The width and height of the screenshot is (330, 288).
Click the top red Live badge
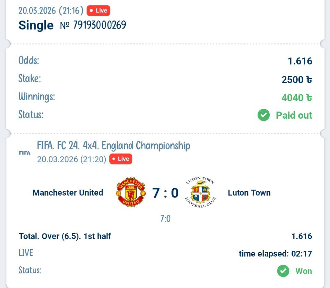tap(98, 11)
